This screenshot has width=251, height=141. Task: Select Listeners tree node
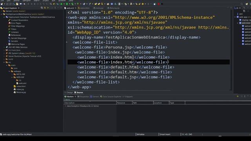(x=15, y=32)
